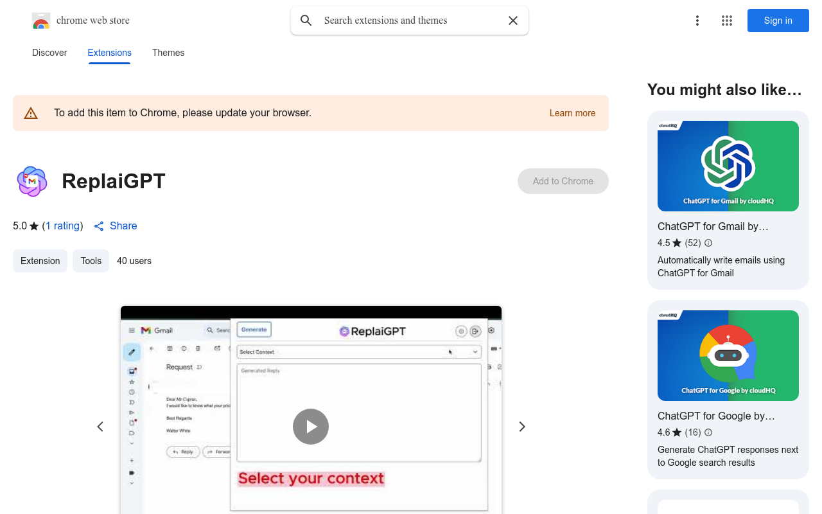Open the ChatGPT for Google by cloudHQ thumbnail
822x514 pixels.
click(x=728, y=355)
